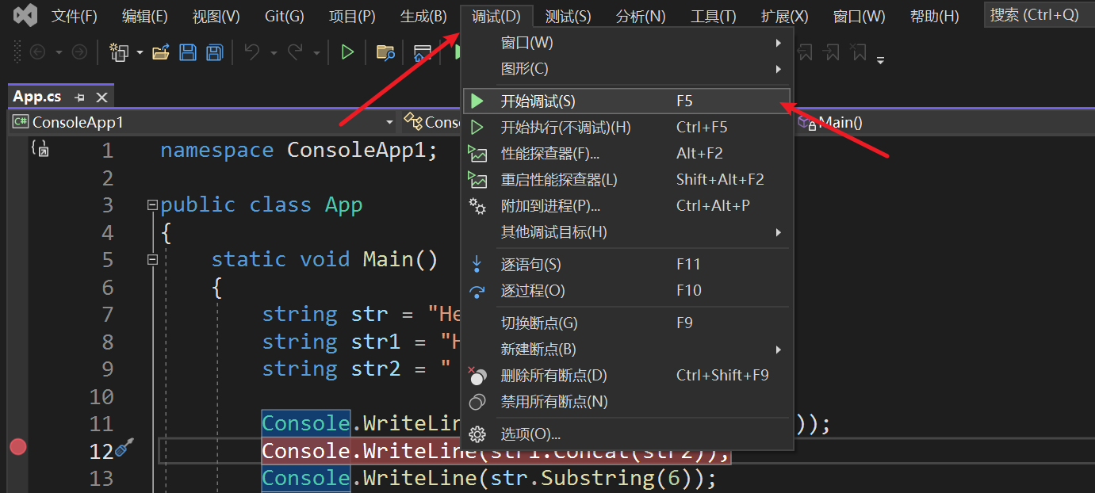
Task: Select 禁用所有断点(N) to disable breakpoints
Action: 553,402
